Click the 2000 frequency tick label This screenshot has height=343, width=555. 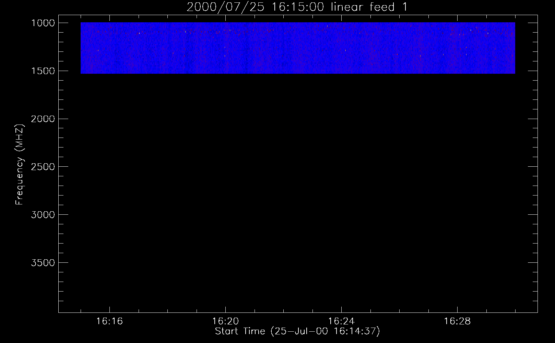[x=43, y=119]
